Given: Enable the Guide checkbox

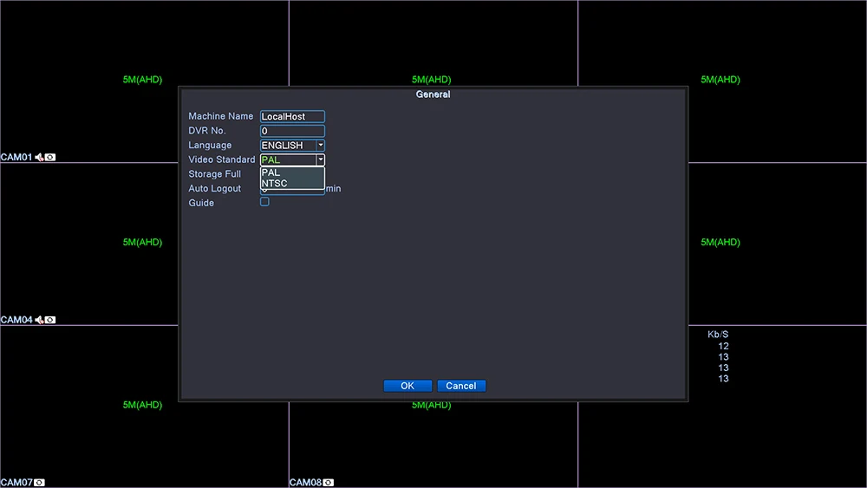Looking at the screenshot, I should pos(264,202).
